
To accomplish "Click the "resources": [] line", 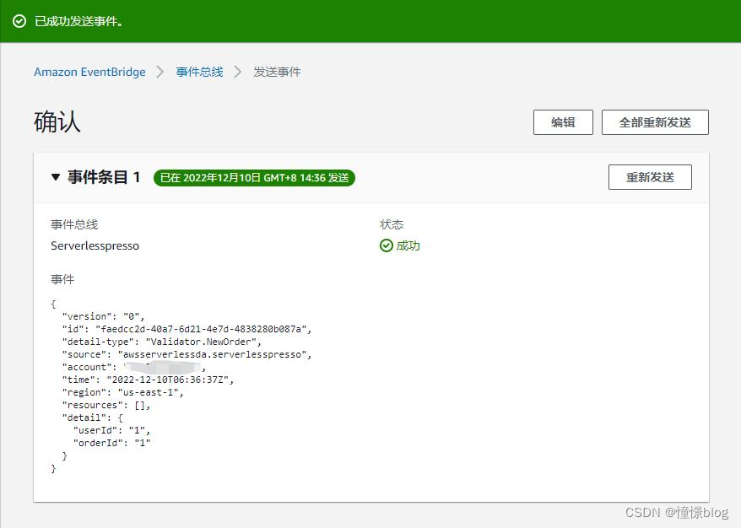I will [x=105, y=405].
